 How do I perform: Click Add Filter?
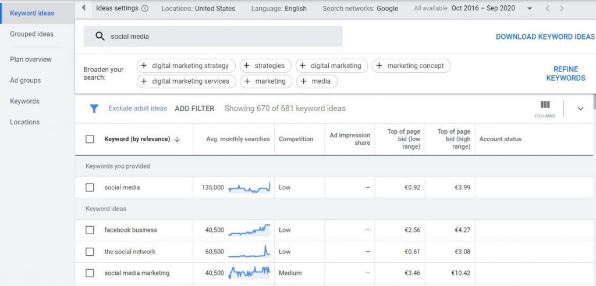pyautogui.click(x=194, y=109)
